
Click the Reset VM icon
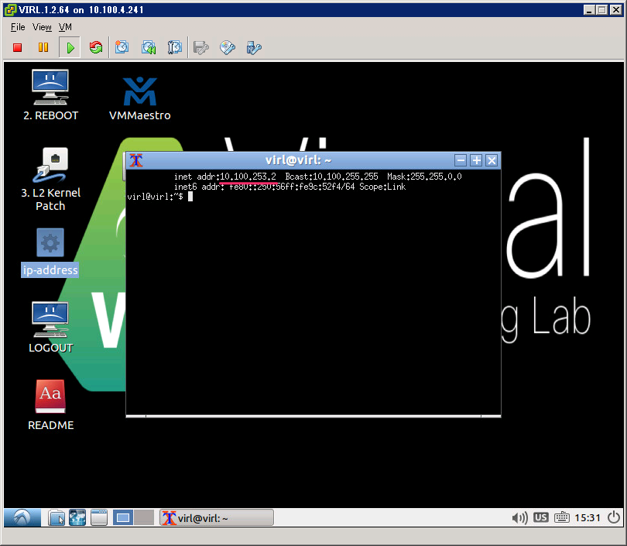pos(96,47)
